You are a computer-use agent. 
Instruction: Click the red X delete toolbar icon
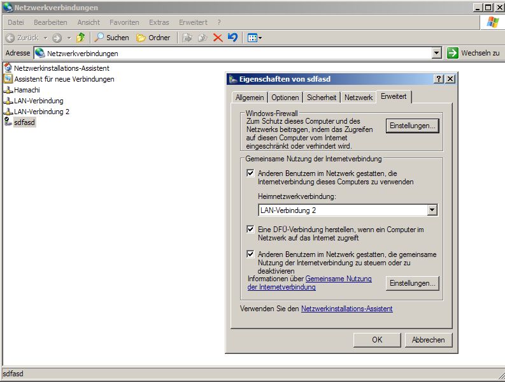pyautogui.click(x=218, y=38)
